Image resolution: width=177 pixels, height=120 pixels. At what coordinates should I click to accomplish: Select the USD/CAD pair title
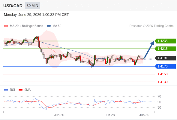point(13,6)
